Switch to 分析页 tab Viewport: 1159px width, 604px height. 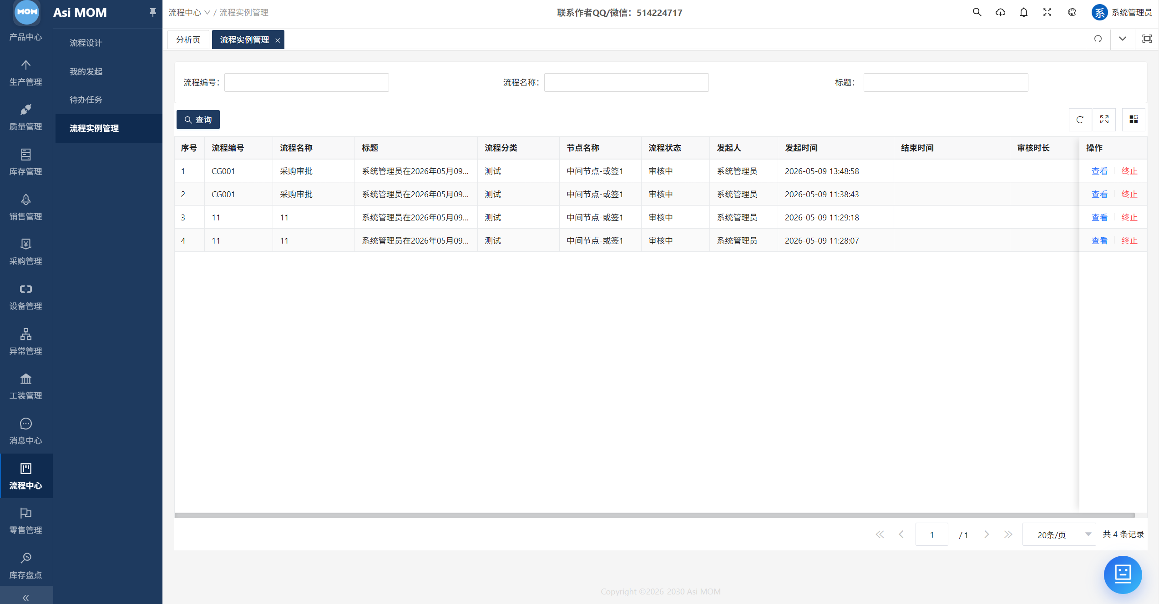point(188,40)
